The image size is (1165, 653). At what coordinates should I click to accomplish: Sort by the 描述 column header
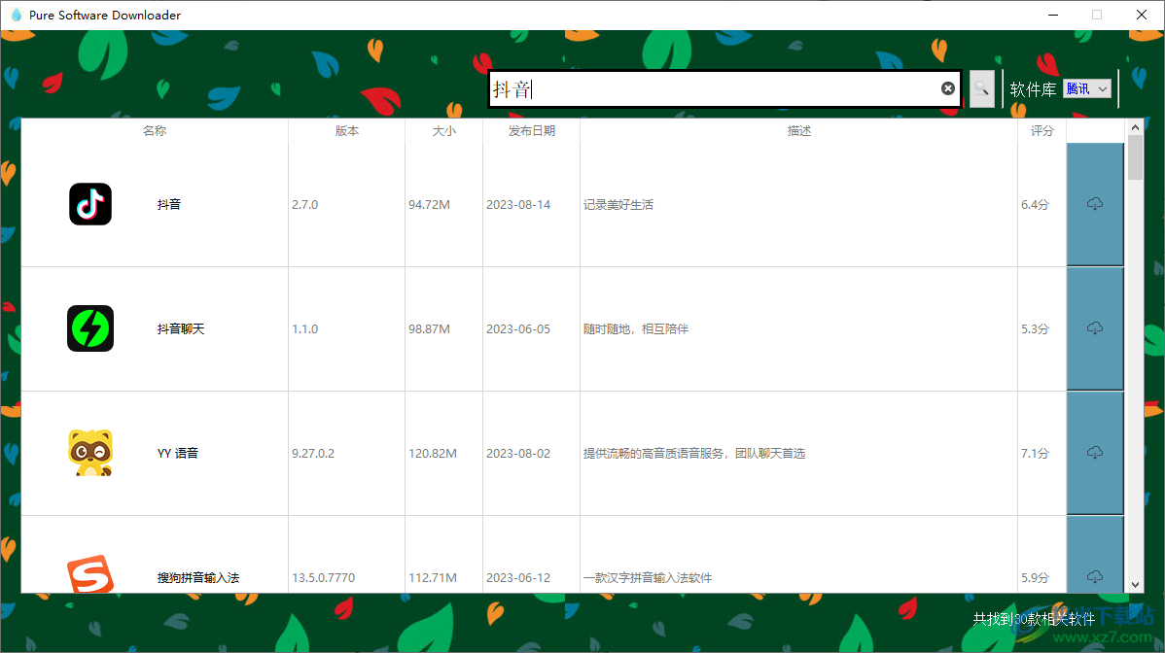[x=799, y=130]
